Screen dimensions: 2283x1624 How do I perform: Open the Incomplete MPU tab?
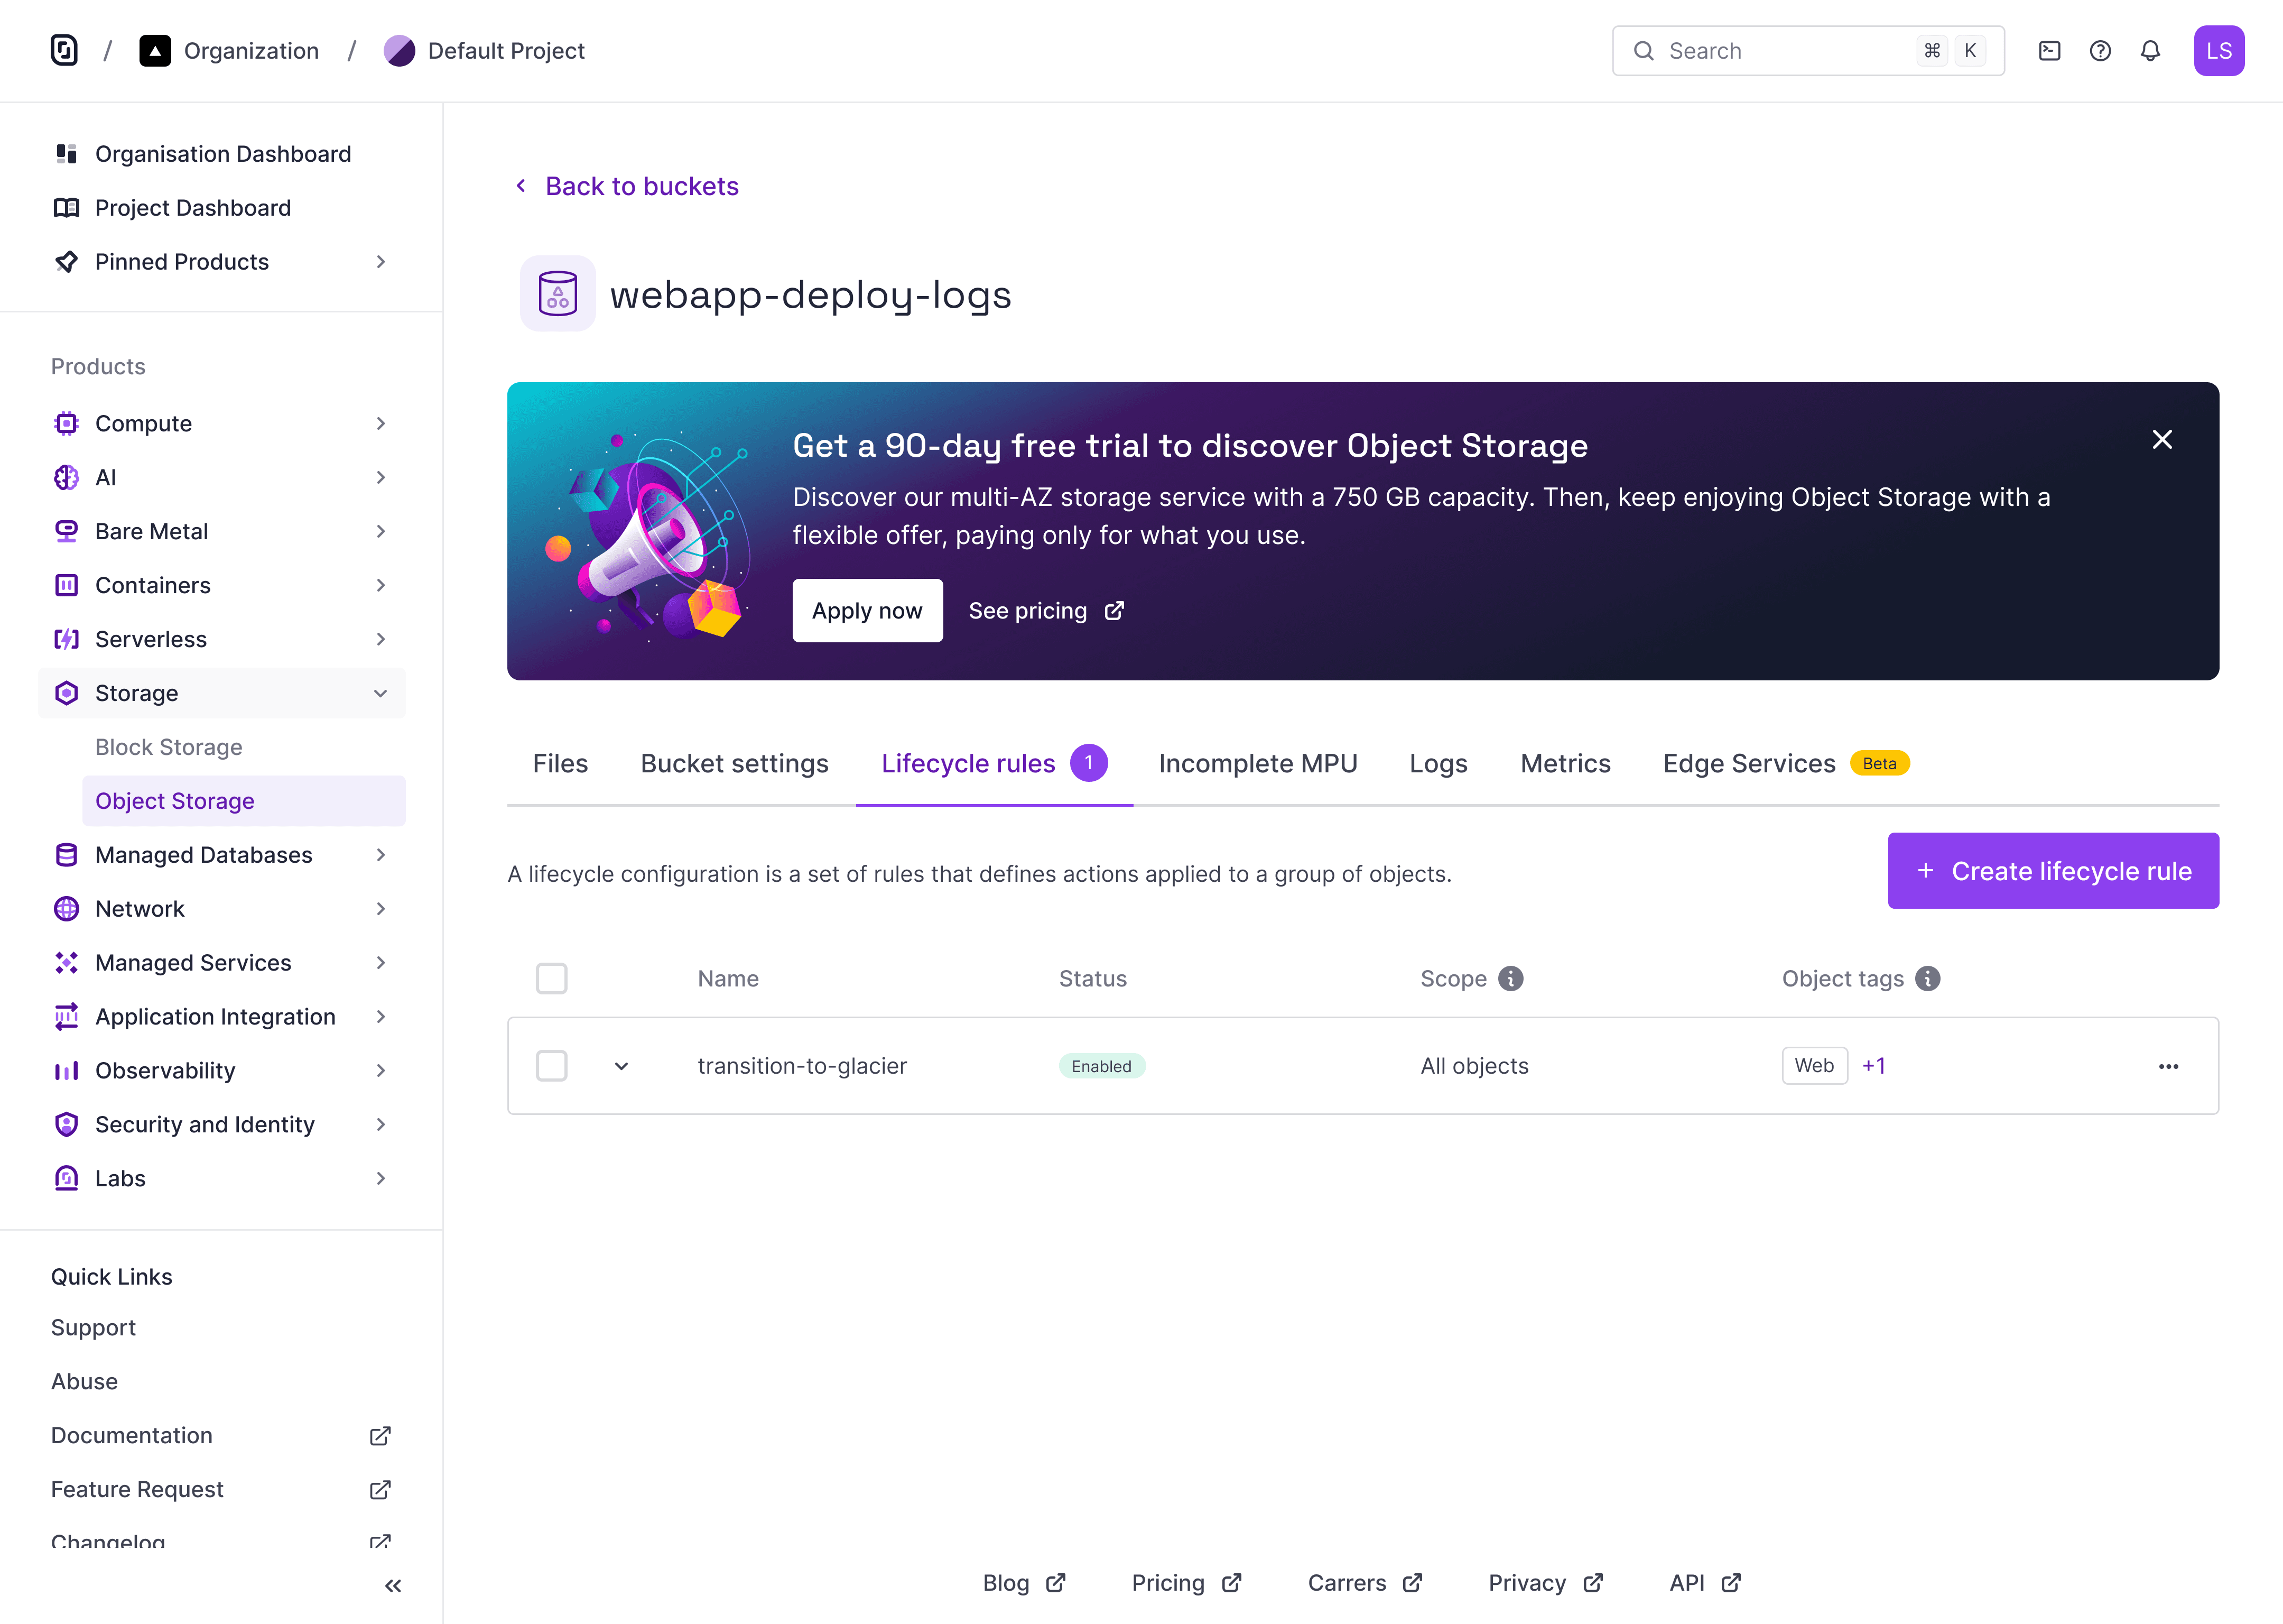pyautogui.click(x=1257, y=763)
